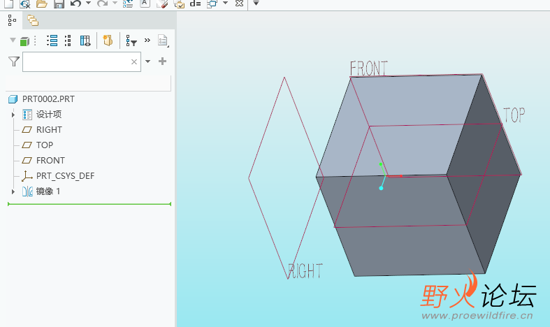Expand all model tree nodes icon
The width and height of the screenshot is (550, 327).
click(x=52, y=41)
